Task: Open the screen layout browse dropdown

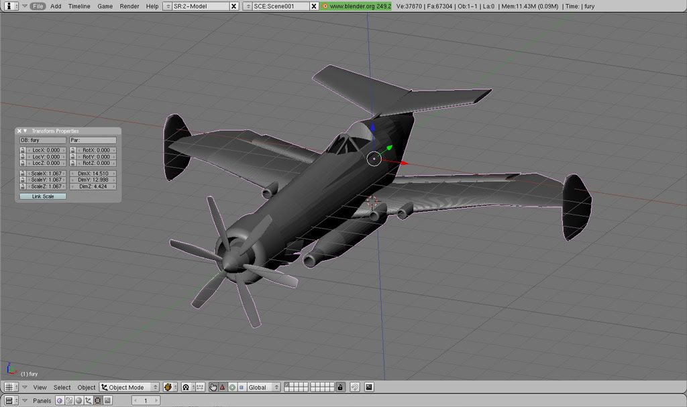Action: [x=167, y=6]
